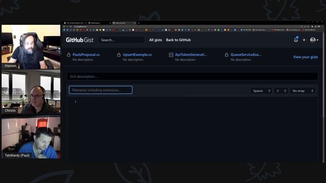Open the Spaces indent mode dropdown

pos(261,91)
